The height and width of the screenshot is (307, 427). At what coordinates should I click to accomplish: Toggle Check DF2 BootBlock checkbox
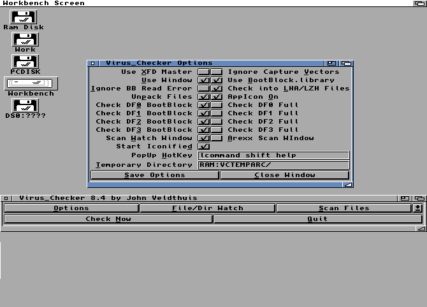pyautogui.click(x=204, y=122)
